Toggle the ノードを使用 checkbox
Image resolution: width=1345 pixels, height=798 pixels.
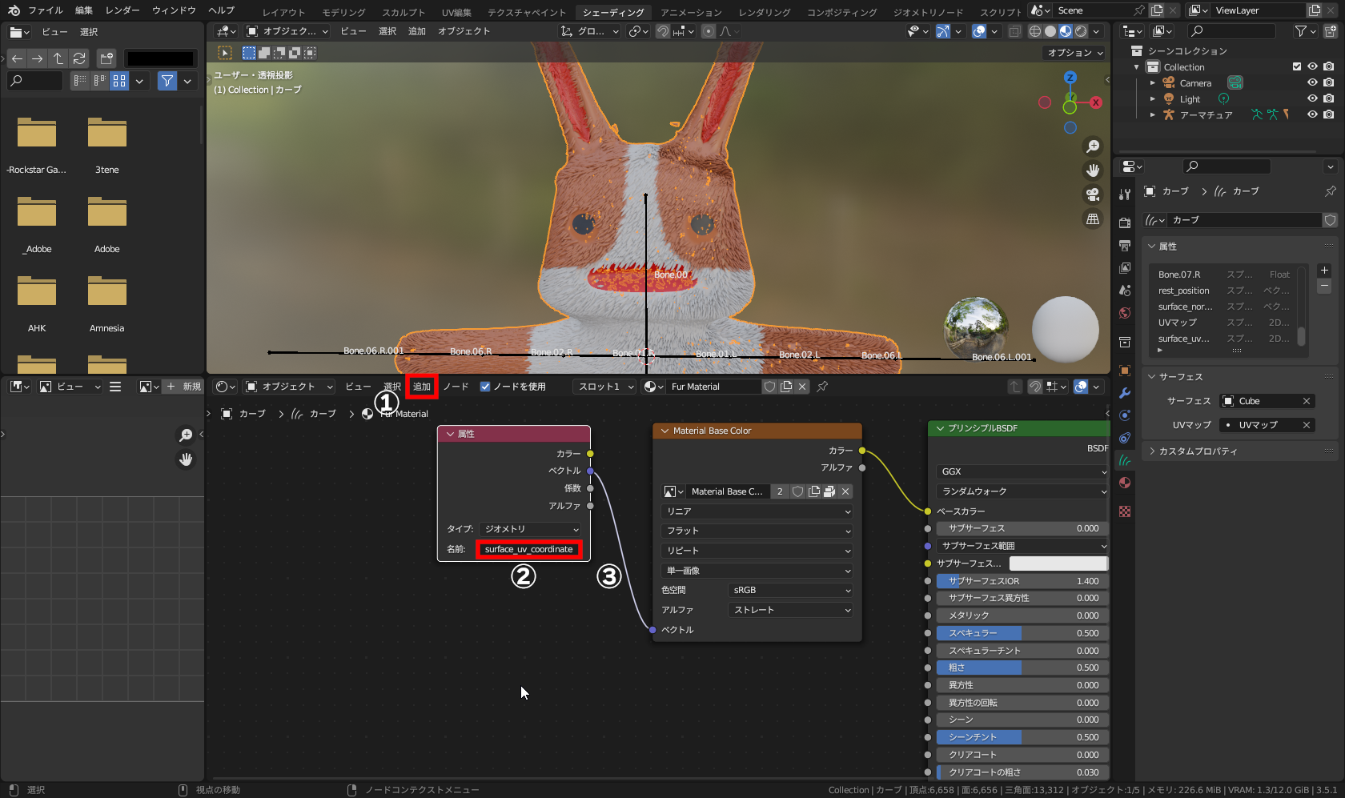pos(485,387)
